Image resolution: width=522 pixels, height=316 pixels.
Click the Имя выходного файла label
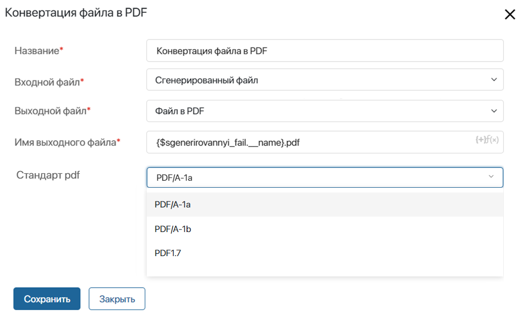(67, 142)
